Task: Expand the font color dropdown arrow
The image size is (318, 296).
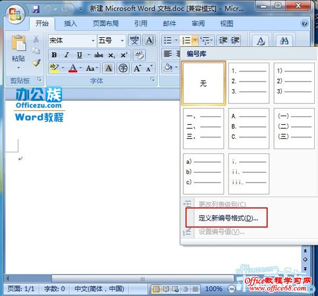Action: (x=81, y=68)
